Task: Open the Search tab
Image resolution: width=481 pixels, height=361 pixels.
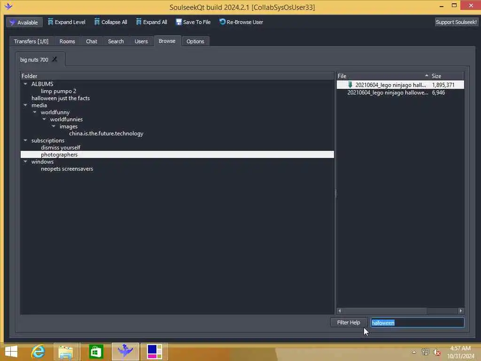Action: [116, 41]
